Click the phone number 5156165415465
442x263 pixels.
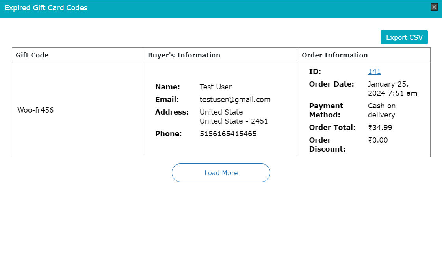228,134
